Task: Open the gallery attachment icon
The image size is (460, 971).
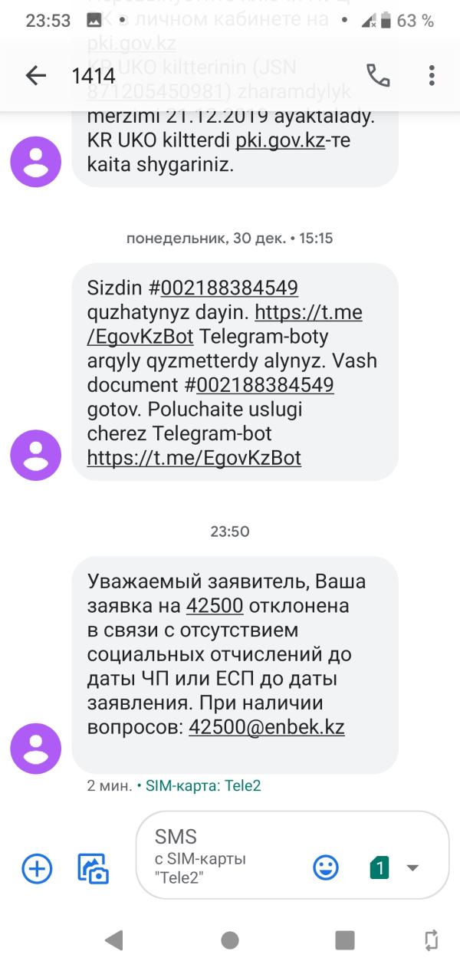Action: pyautogui.click(x=94, y=868)
